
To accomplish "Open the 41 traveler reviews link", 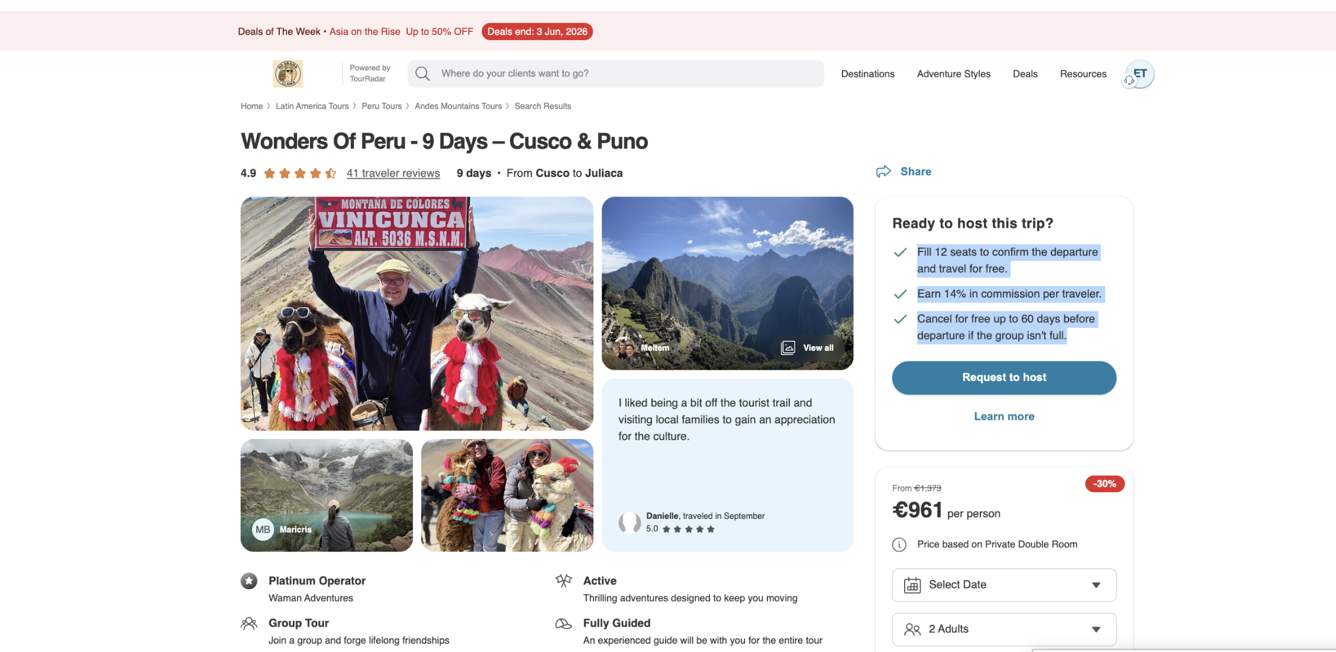I will pyautogui.click(x=393, y=173).
